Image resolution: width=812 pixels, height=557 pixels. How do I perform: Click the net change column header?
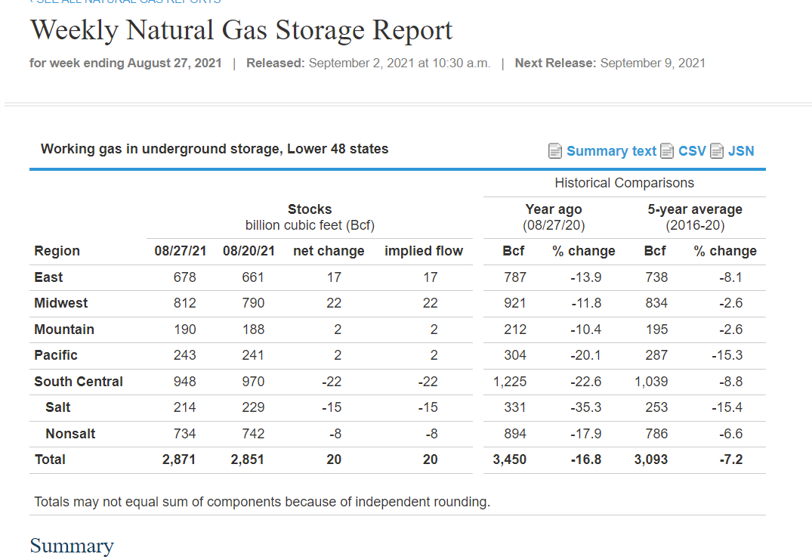click(x=329, y=252)
